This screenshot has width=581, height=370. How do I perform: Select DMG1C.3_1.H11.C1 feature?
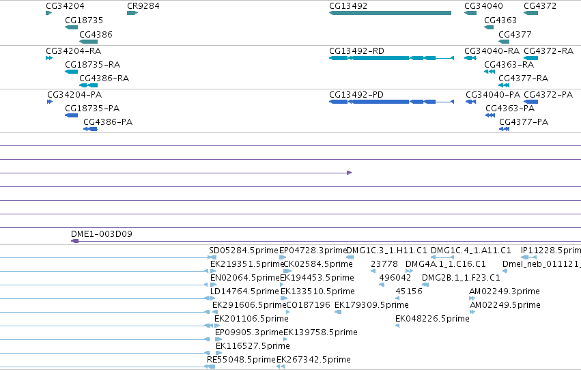click(350, 257)
